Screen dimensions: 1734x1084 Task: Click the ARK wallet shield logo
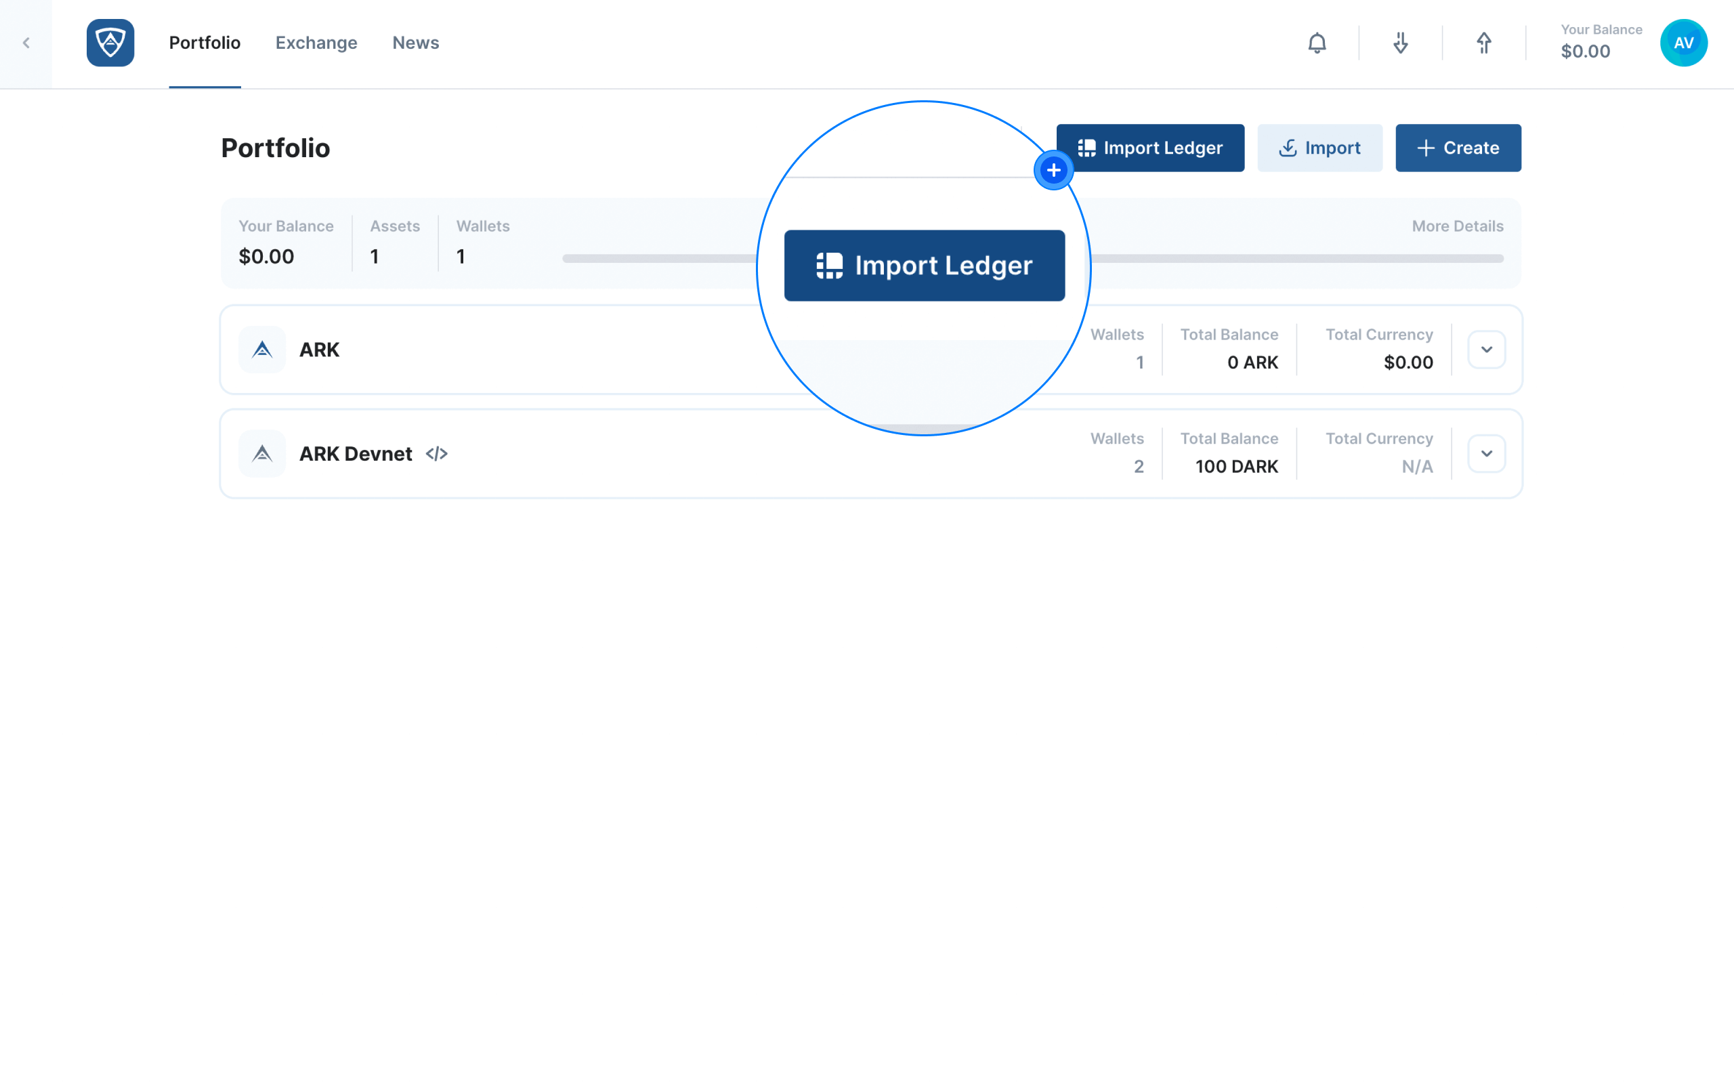coord(110,43)
